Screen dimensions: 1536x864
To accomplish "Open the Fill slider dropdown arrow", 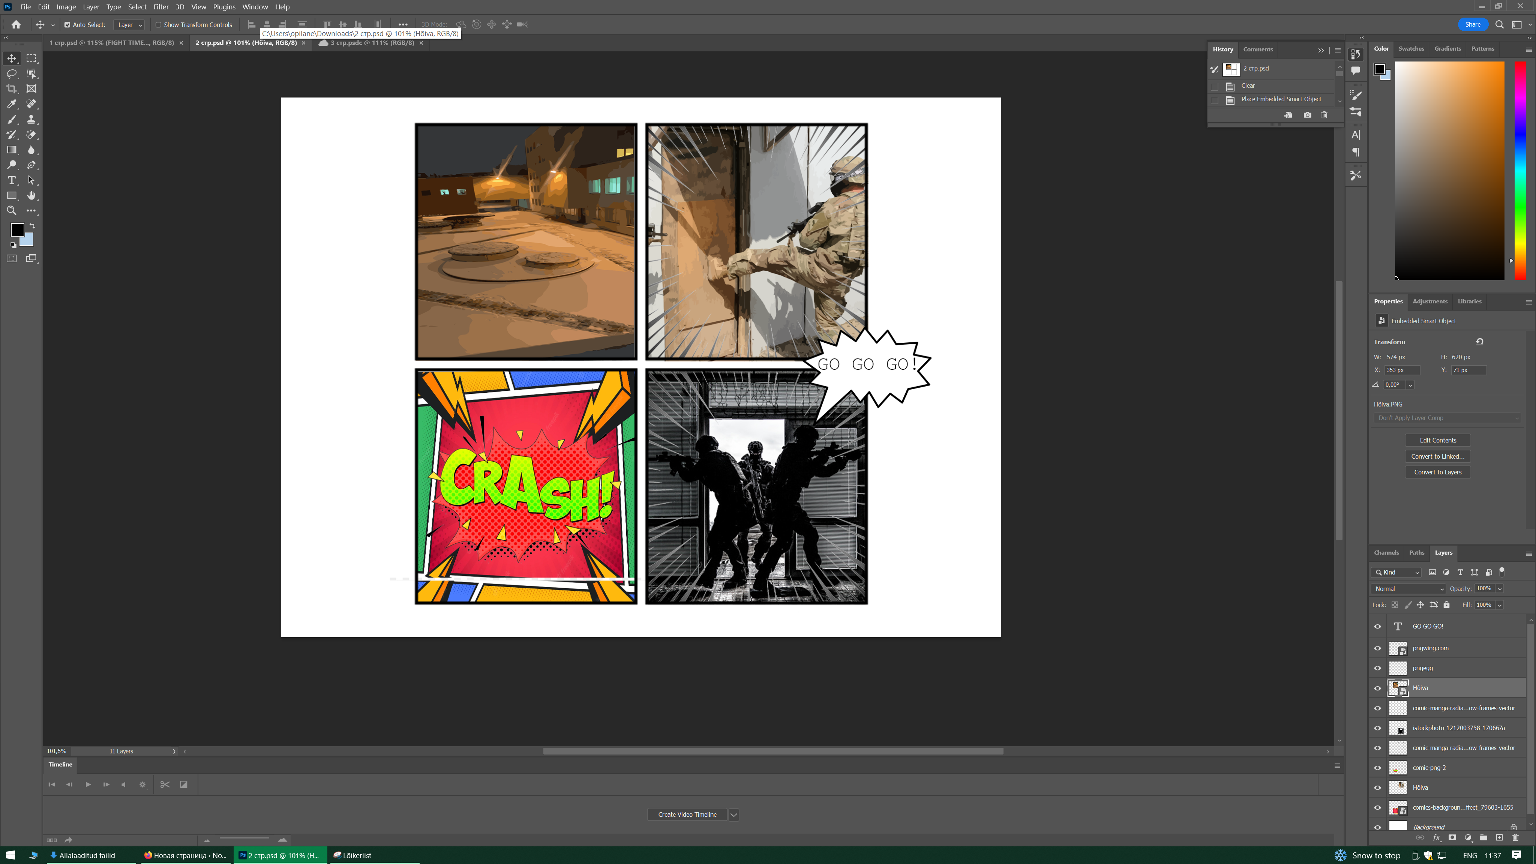I will 1500,604.
